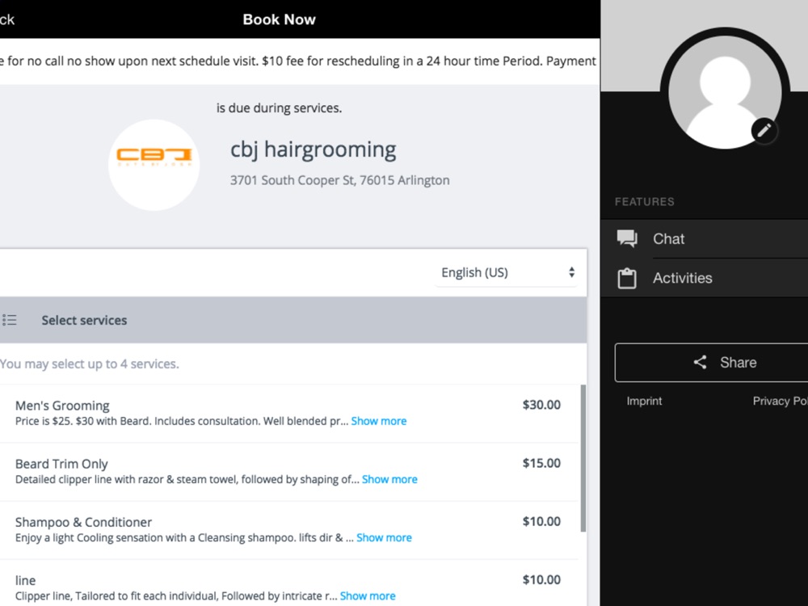808x606 pixels.
Task: Select the Men's Grooming service
Action: [x=288, y=413]
